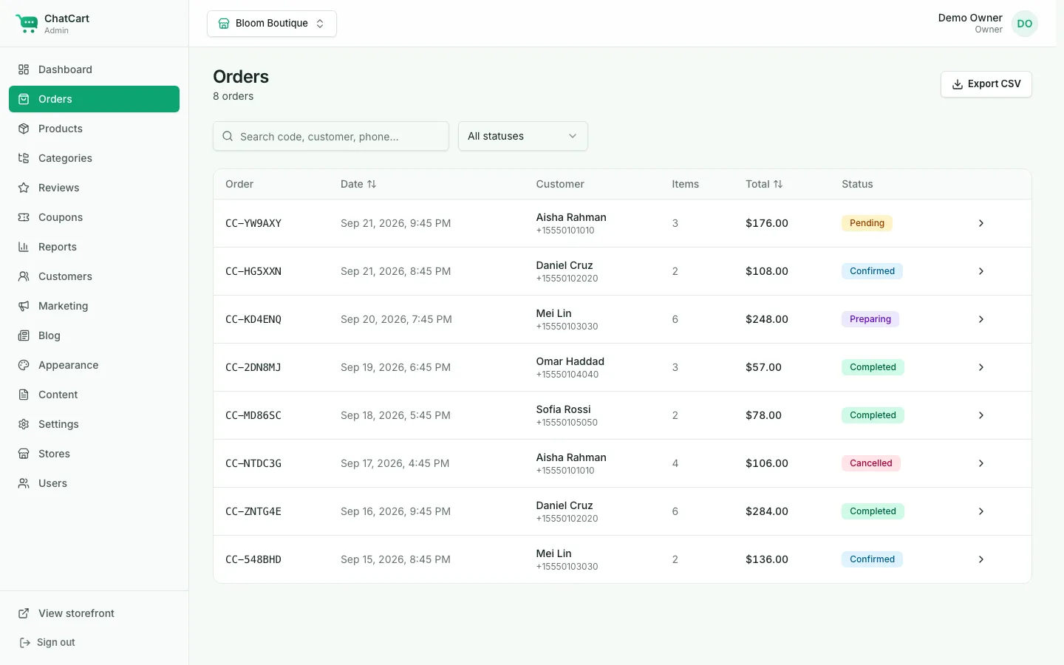The width and height of the screenshot is (1064, 665).
Task: Sign out of the admin
Action: (x=47, y=642)
